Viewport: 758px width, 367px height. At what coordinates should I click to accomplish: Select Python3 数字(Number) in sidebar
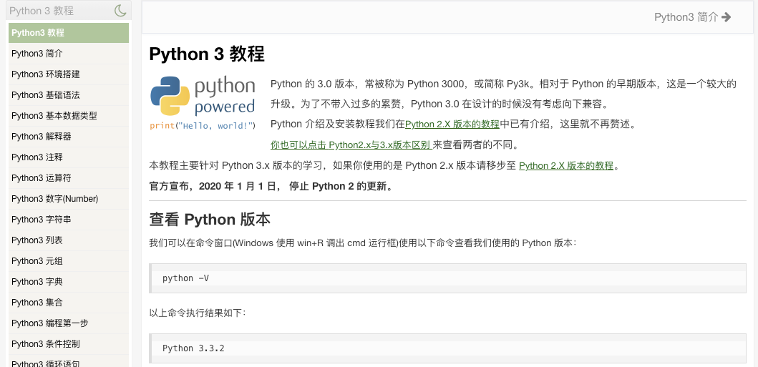point(69,199)
